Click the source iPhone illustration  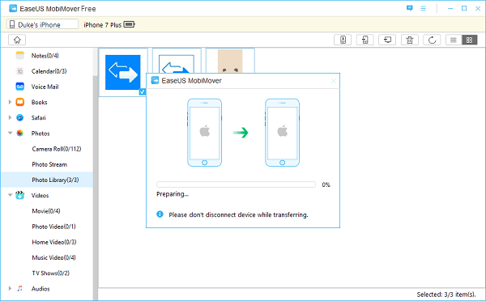[205, 133]
